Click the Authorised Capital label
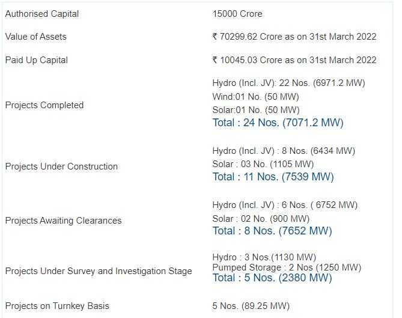Viewport: 402px width, 318px height. tap(42, 14)
